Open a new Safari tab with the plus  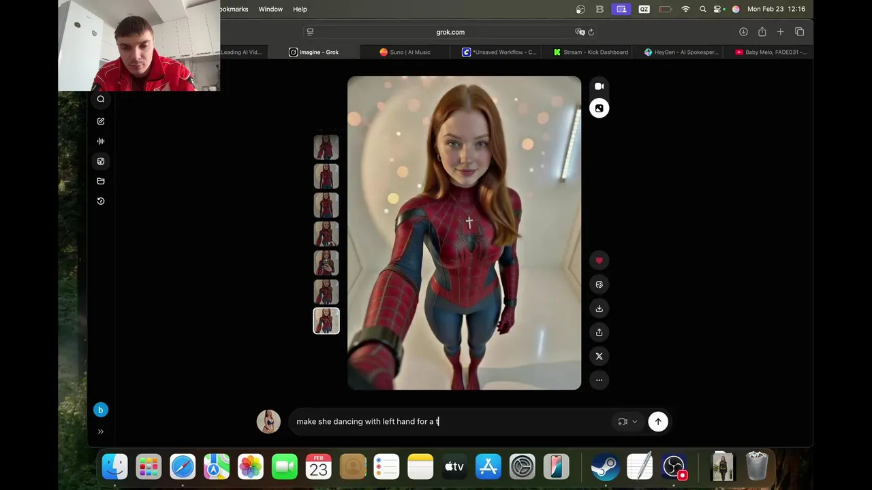pyautogui.click(x=781, y=32)
